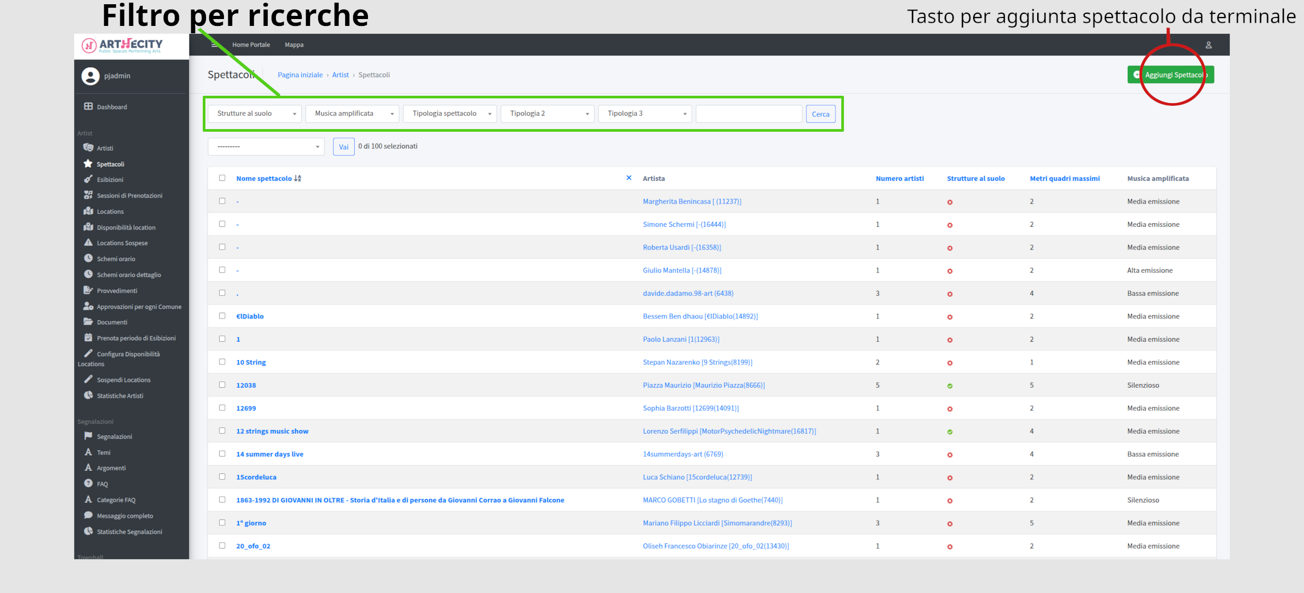Toggle the select-all checkbox in table header
The image size is (1304, 593).
(x=222, y=178)
